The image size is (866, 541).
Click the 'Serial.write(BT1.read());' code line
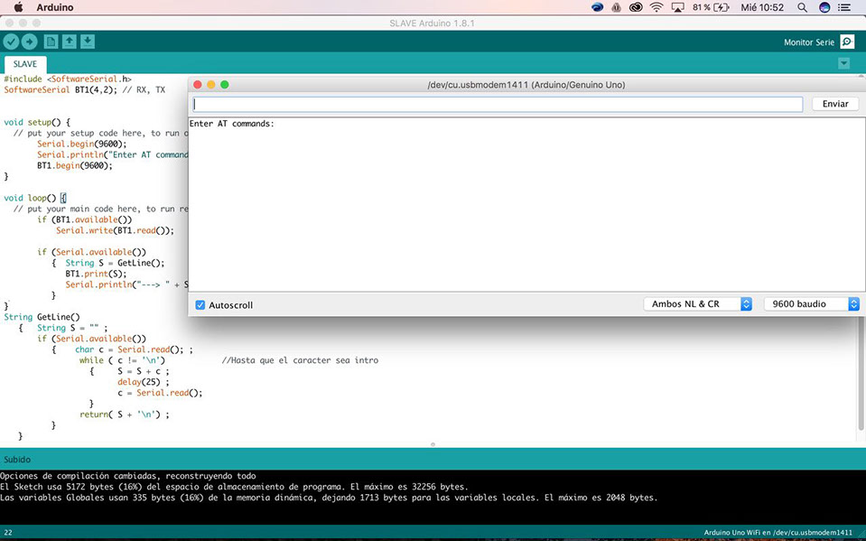(x=115, y=230)
